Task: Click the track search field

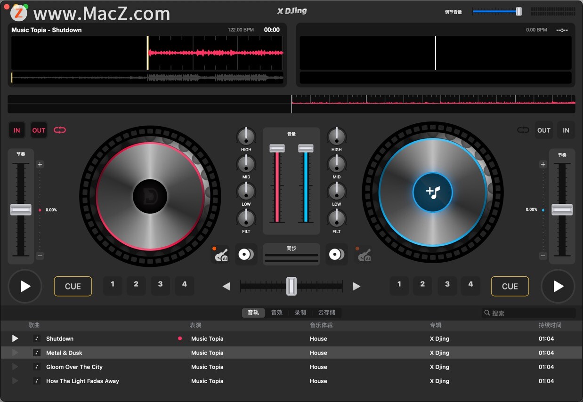Action: coord(530,313)
